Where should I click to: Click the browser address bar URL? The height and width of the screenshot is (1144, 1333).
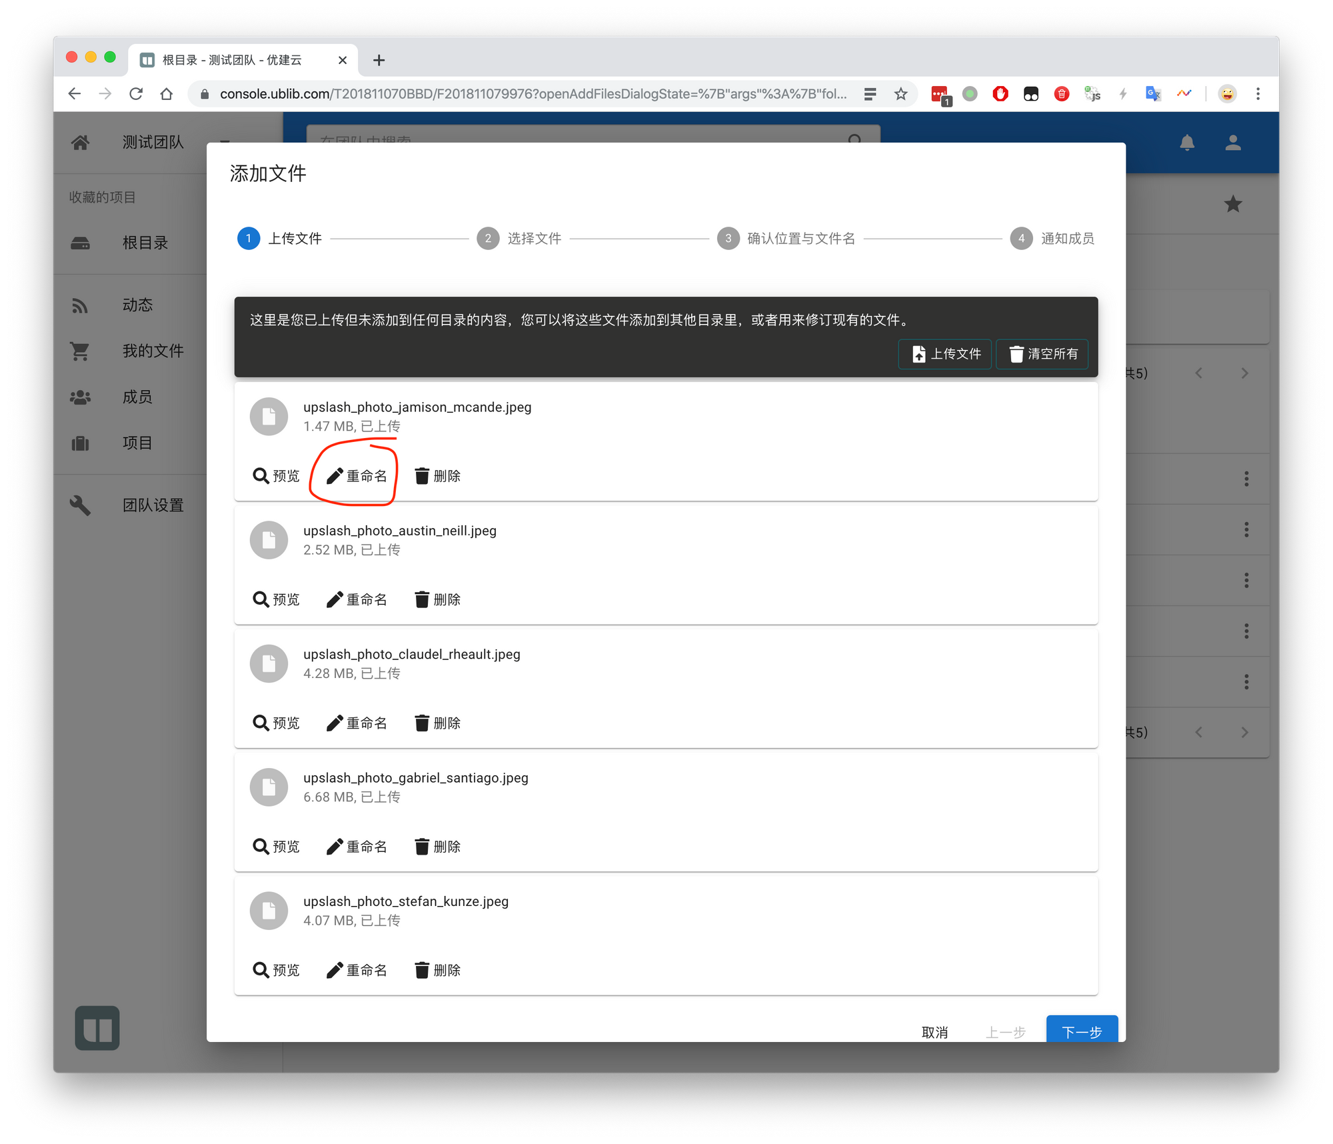(x=533, y=94)
